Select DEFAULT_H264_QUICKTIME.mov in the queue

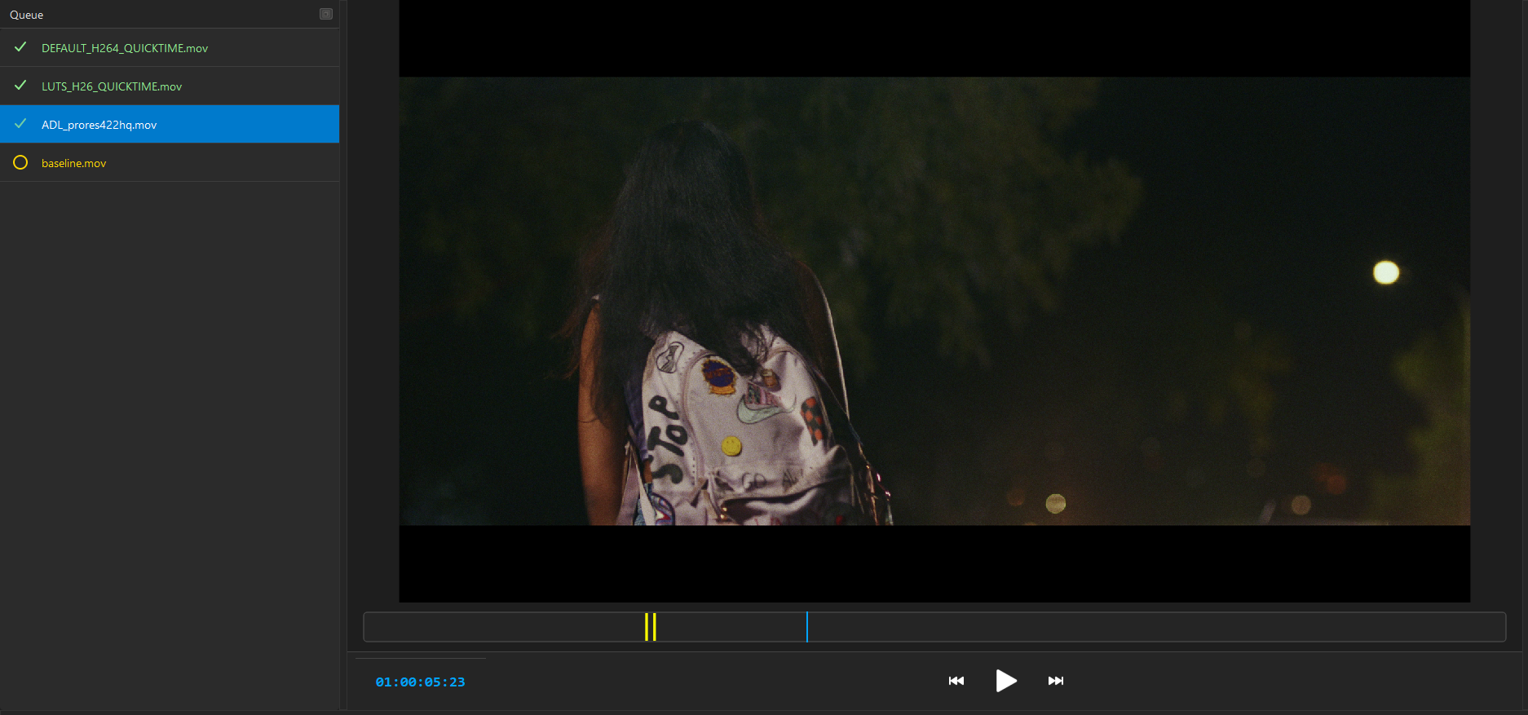point(125,48)
